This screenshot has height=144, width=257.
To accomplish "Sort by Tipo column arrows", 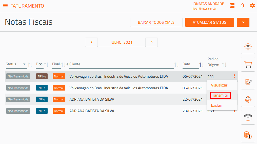I will coord(46,65).
